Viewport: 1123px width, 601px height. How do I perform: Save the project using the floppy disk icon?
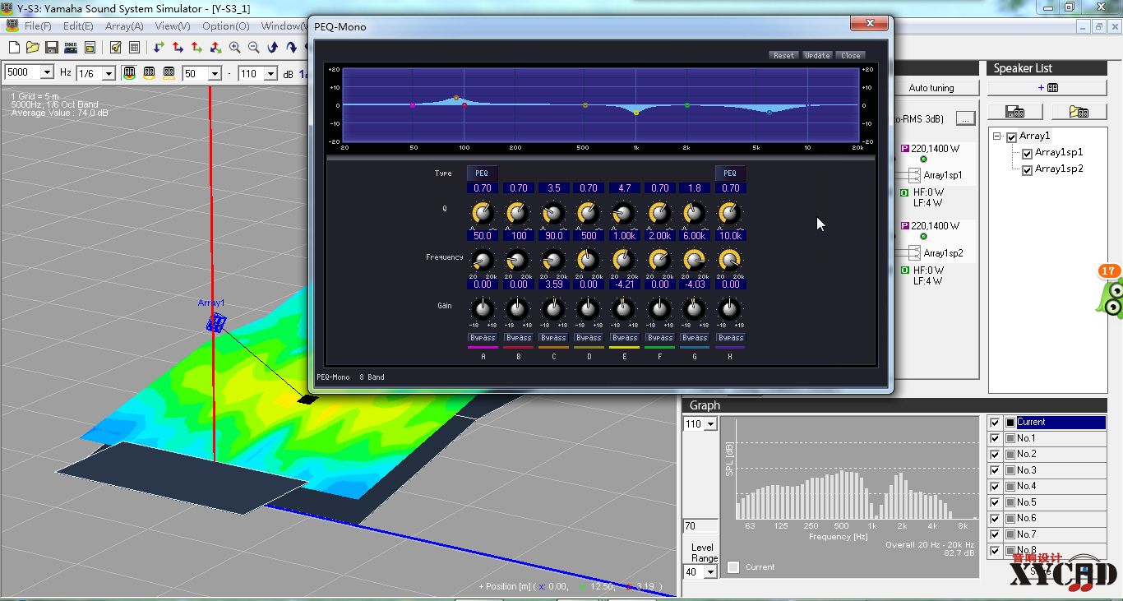click(x=52, y=48)
